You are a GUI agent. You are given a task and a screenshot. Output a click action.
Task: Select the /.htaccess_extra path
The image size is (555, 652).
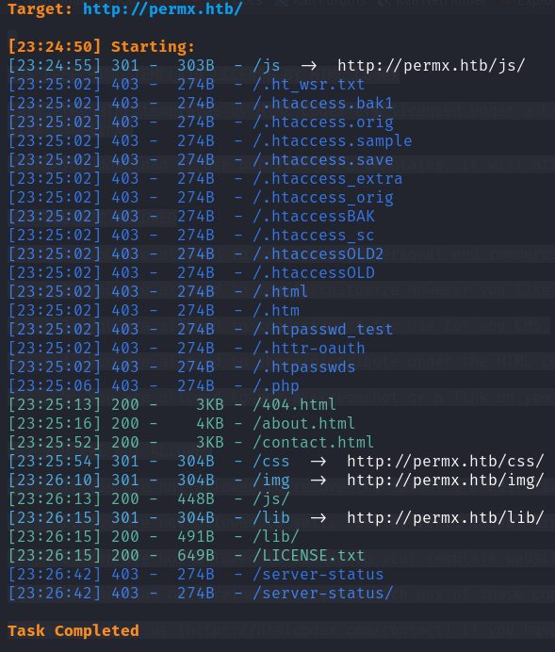[328, 179]
